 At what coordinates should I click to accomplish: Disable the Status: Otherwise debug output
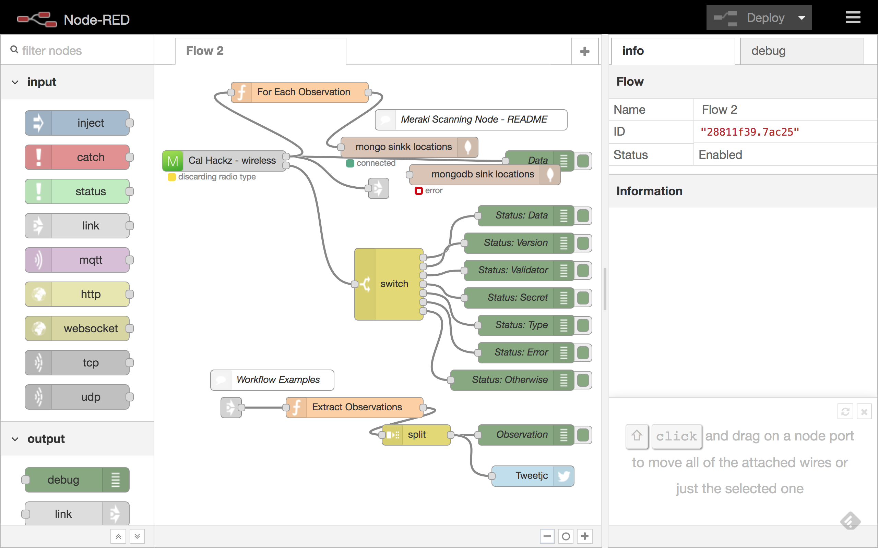coord(583,380)
